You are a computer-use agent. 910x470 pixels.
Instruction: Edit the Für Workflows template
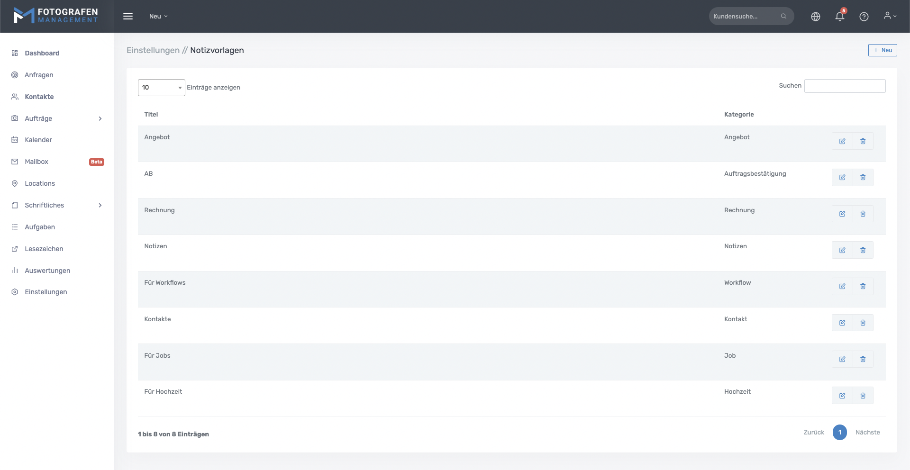pos(842,286)
